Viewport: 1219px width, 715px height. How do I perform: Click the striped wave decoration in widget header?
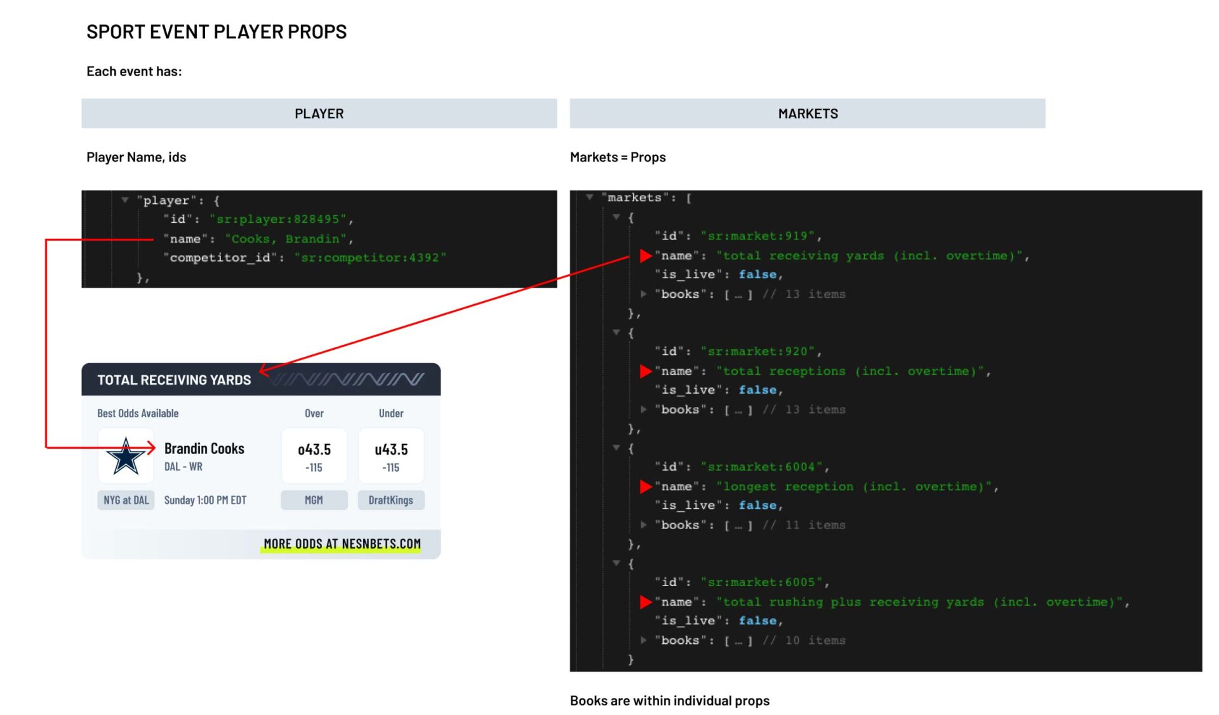tap(348, 380)
